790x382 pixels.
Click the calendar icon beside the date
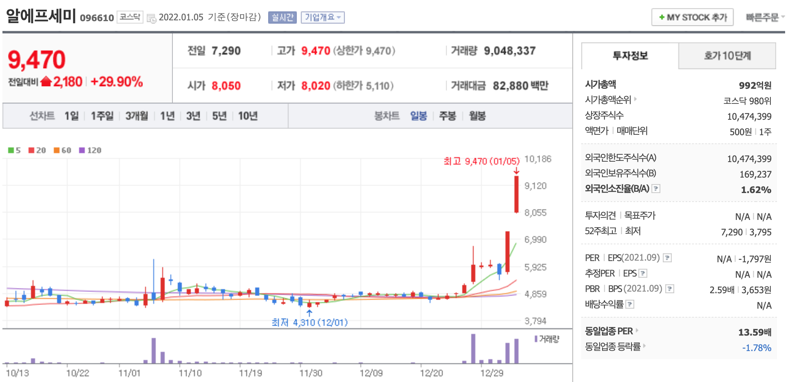tap(151, 18)
